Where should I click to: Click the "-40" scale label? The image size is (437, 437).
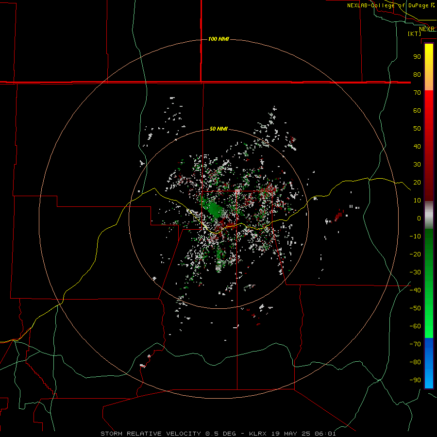coord(415,290)
